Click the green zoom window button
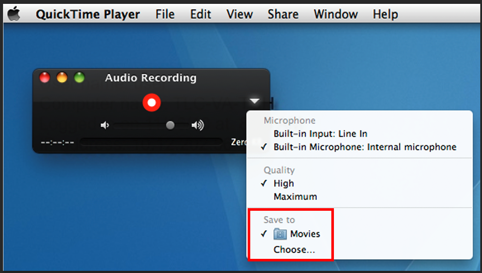This screenshot has height=273, width=482. pyautogui.click(x=79, y=78)
